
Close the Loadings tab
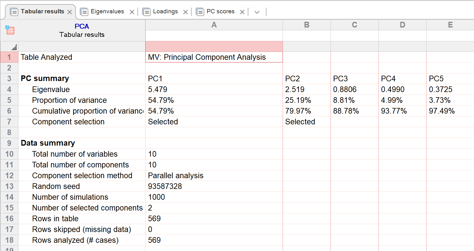tap(185, 12)
